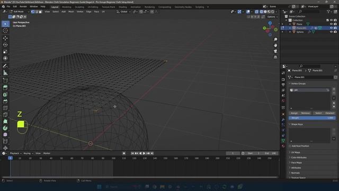The width and height of the screenshot is (339, 191).
Task: Switch perspective/orthographic grid icon
Action: (275, 57)
